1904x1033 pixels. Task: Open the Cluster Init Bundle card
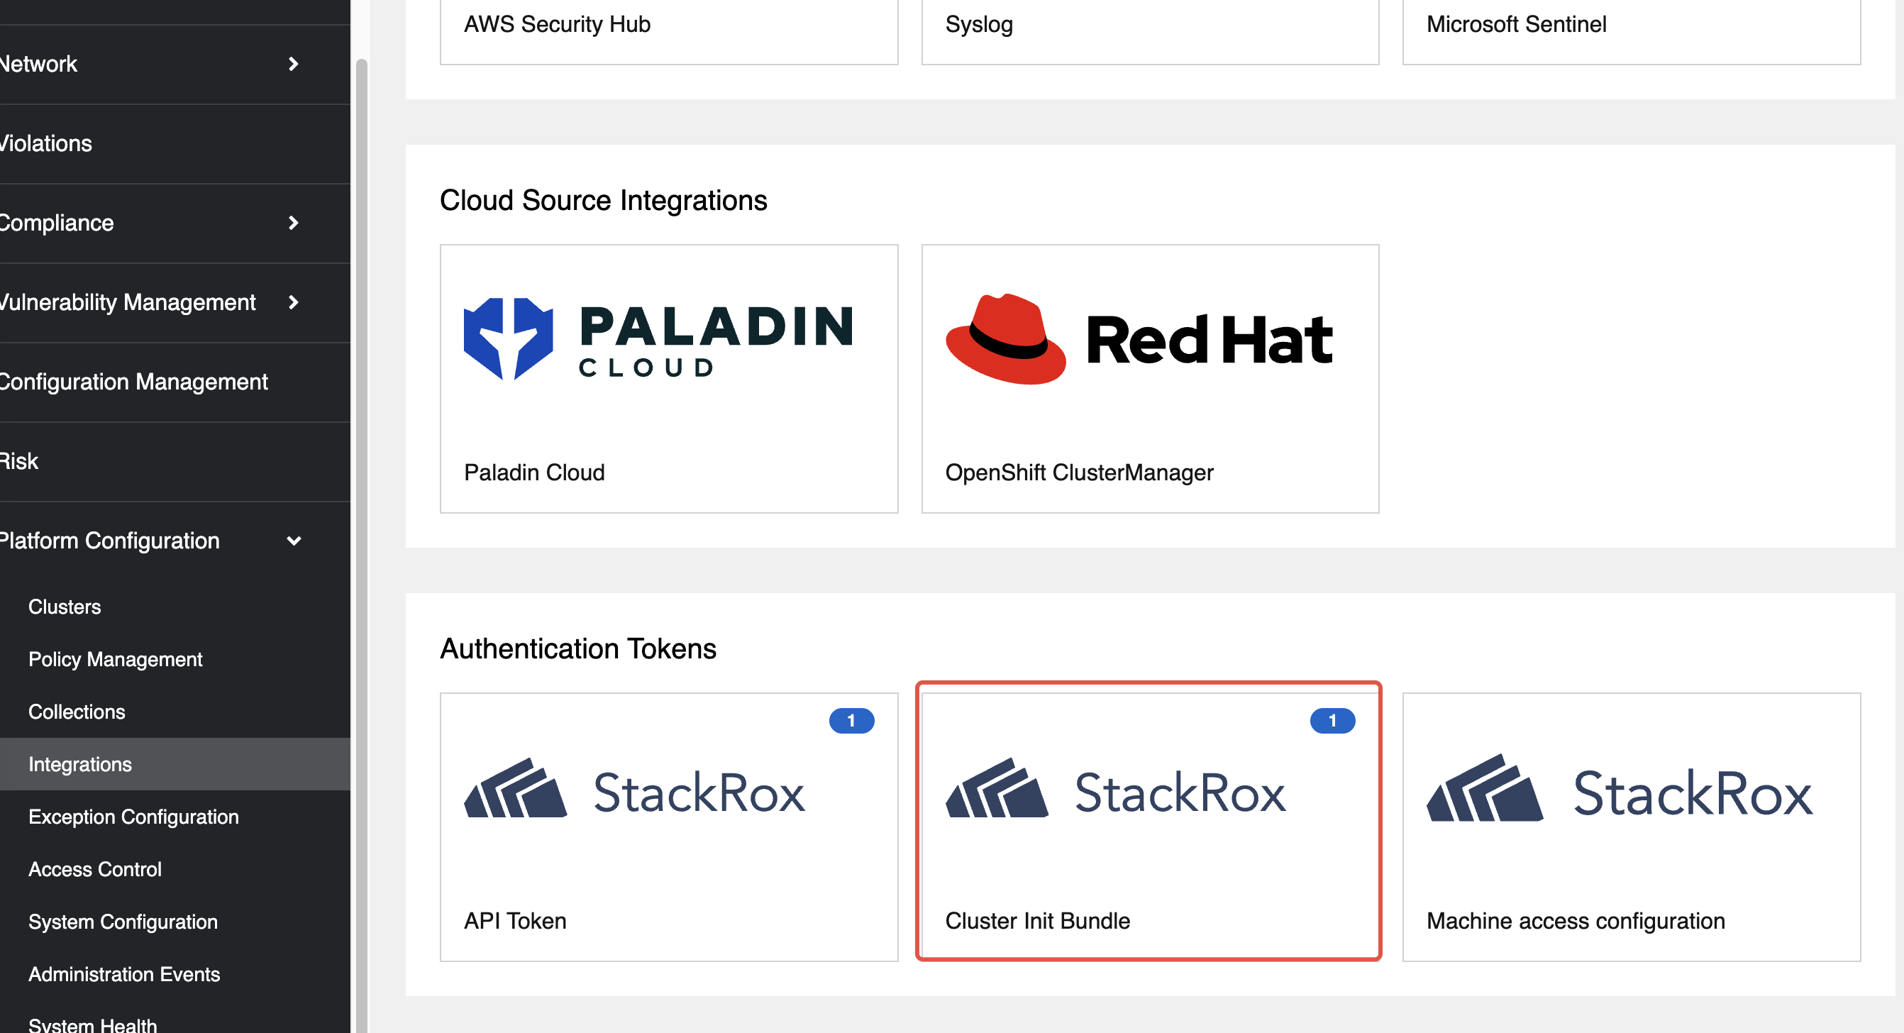pos(1150,827)
